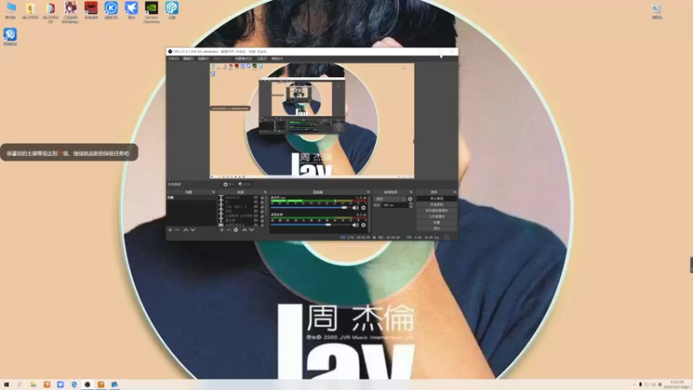Pop out the Controls dock via its header icon
Image resolution: width=693 pixels, height=390 pixels.
456,192
